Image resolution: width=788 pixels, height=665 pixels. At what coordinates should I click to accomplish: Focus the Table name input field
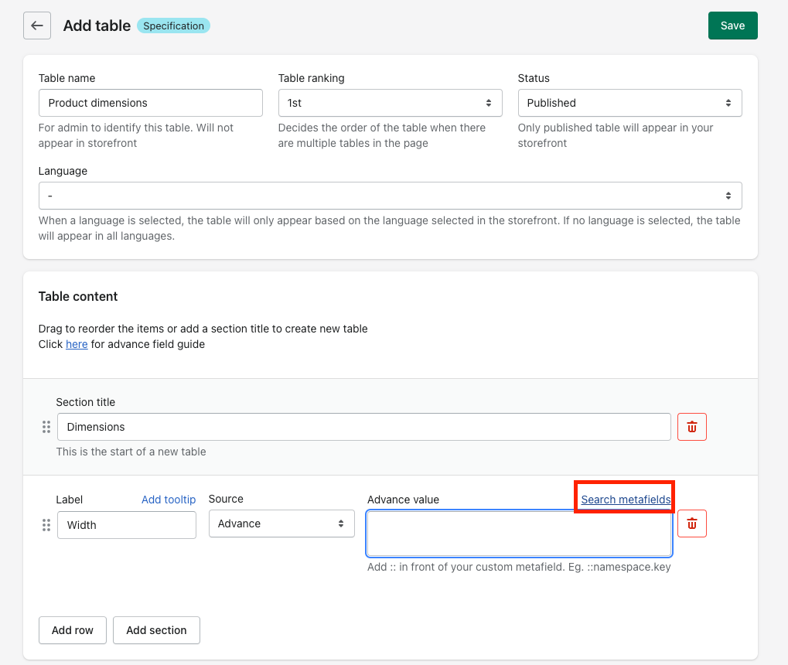[151, 103]
